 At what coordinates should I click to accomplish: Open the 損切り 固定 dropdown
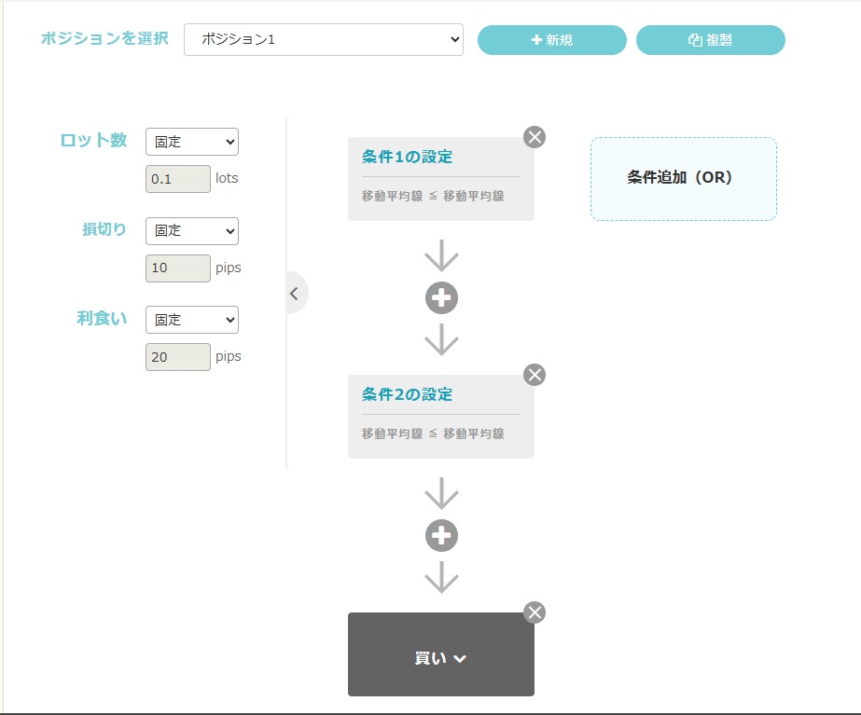click(191, 230)
